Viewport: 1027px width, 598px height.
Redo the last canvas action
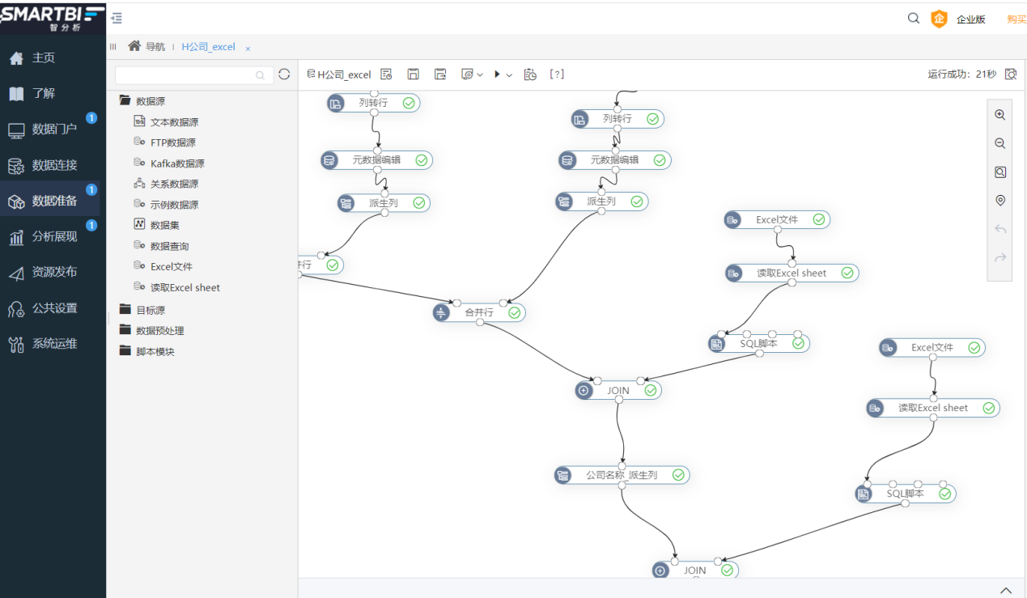coord(1000,258)
